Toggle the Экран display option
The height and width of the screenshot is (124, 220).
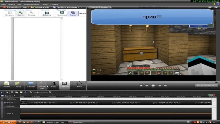click(x=73, y=13)
